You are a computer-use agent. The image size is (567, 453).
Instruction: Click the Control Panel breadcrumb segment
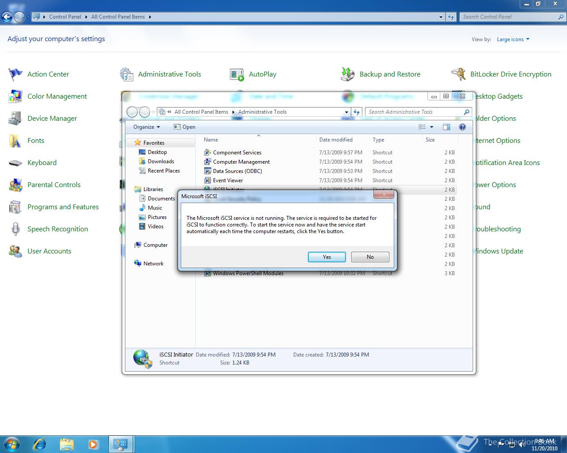point(65,17)
